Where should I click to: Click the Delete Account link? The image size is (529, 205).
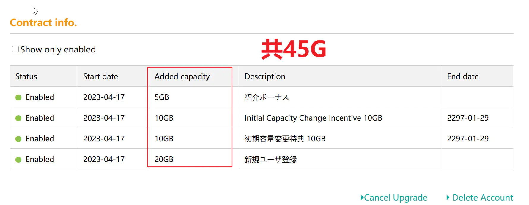point(483,198)
